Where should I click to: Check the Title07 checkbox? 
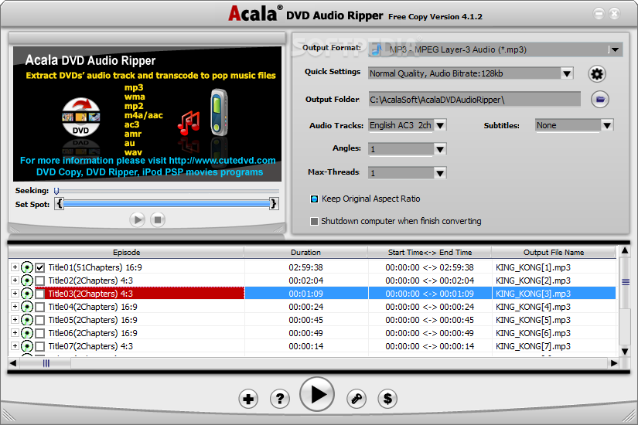pos(40,346)
